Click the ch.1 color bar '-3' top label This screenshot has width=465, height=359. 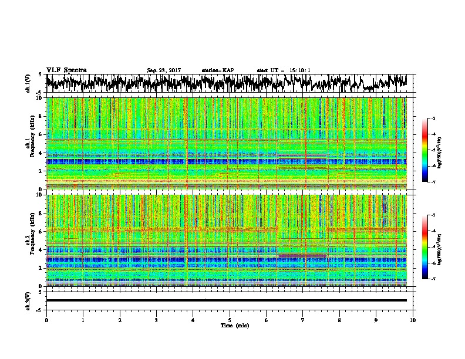tap(433, 118)
